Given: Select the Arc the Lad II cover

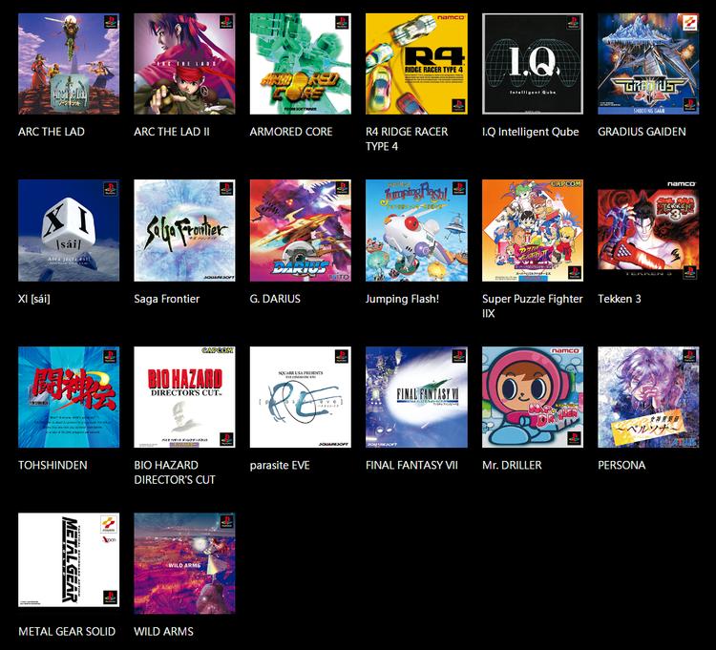Looking at the screenshot, I should (184, 64).
